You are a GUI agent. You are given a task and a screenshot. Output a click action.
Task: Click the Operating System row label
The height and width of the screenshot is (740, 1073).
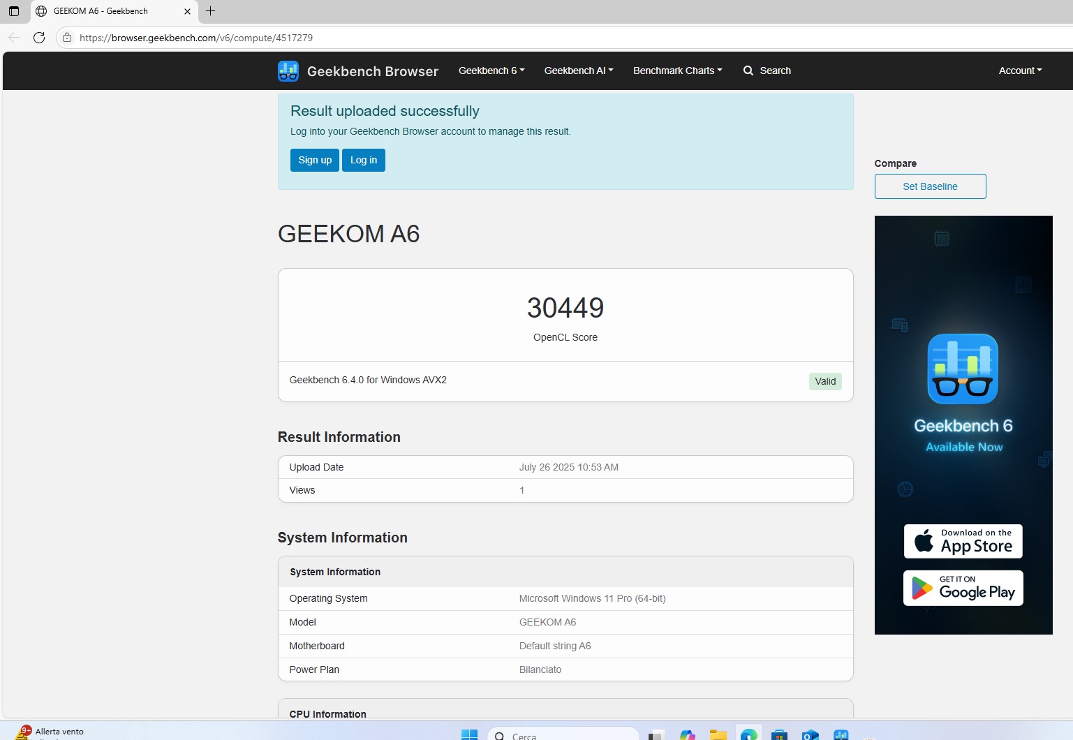(329, 598)
